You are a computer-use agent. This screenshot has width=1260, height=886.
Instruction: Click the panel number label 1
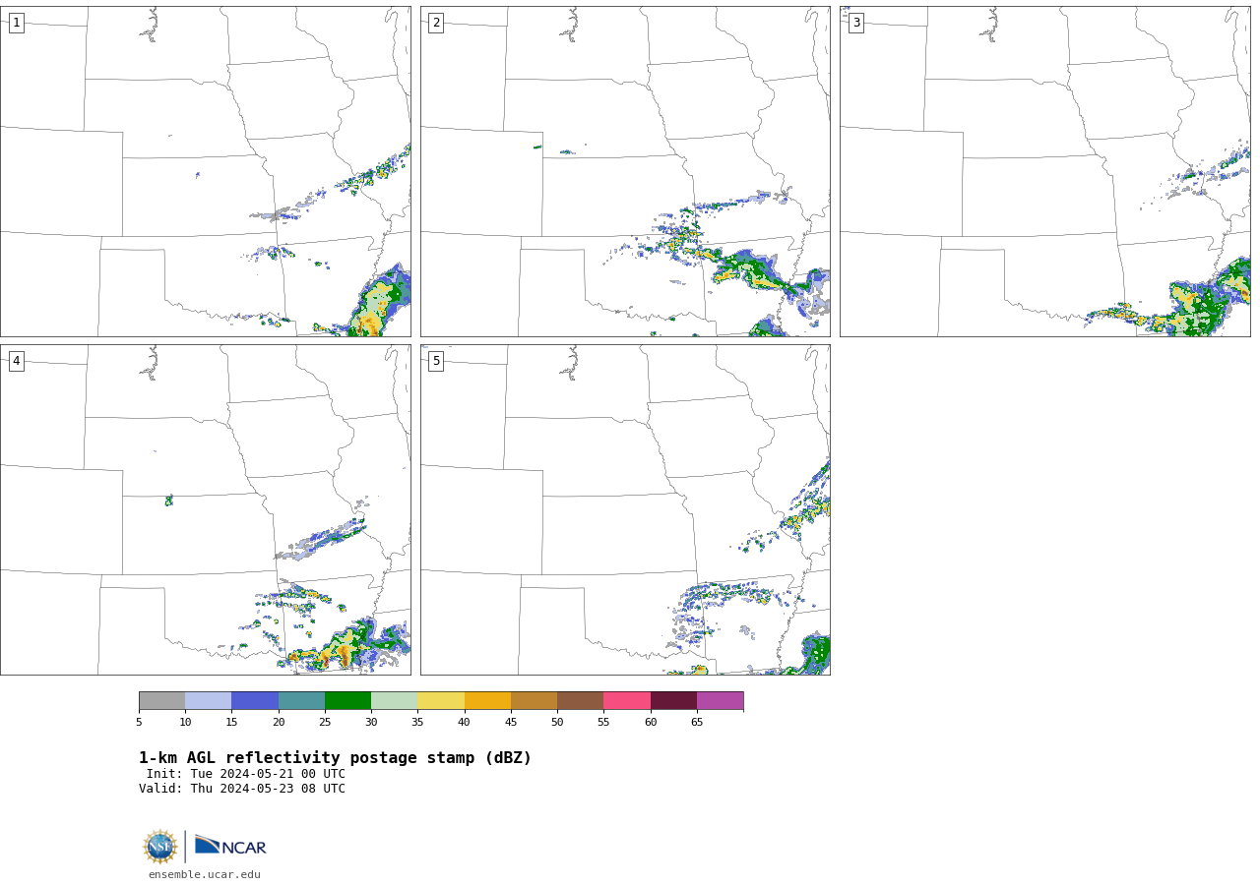pos(16,23)
